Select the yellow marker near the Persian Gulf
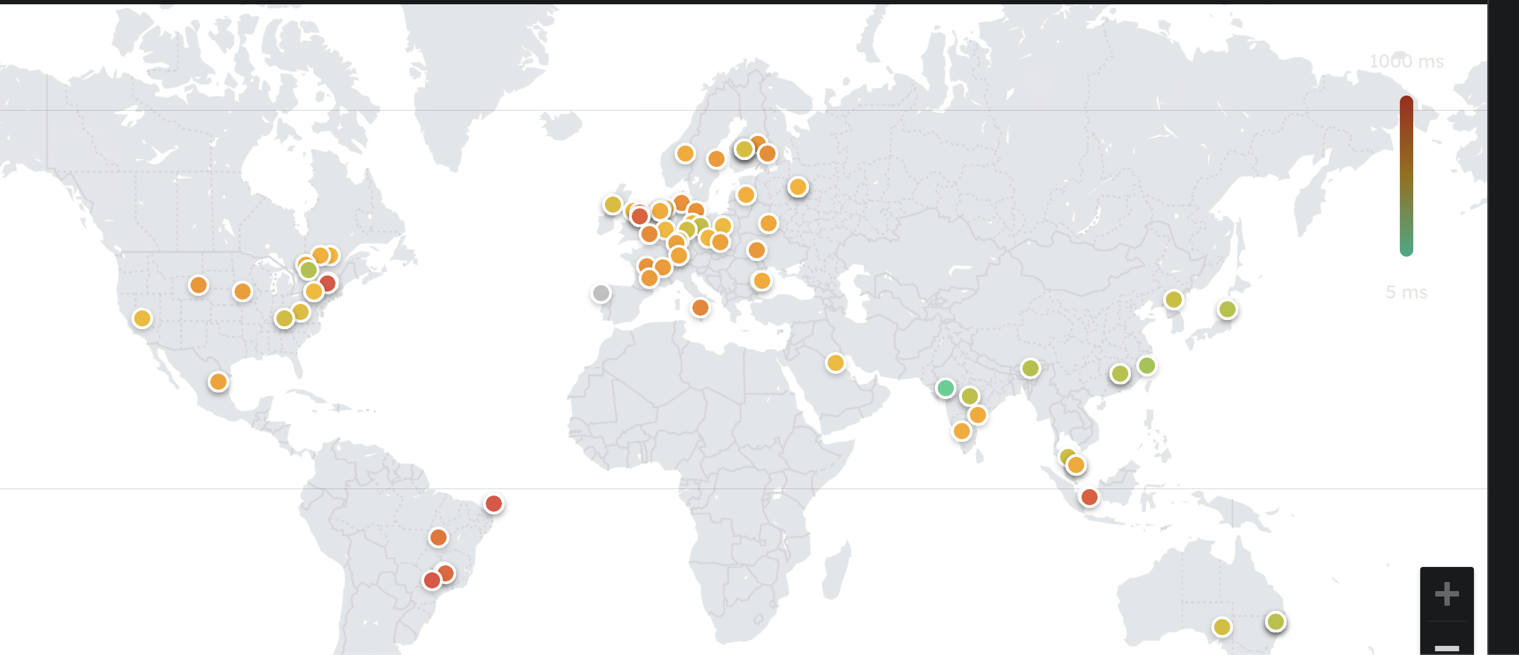The width and height of the screenshot is (1519, 655). 835,362
